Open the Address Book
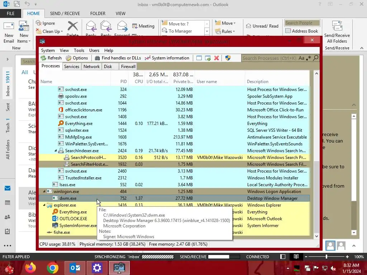Image resolution: width=367 pixels, height=275 pixels. (x=302, y=31)
